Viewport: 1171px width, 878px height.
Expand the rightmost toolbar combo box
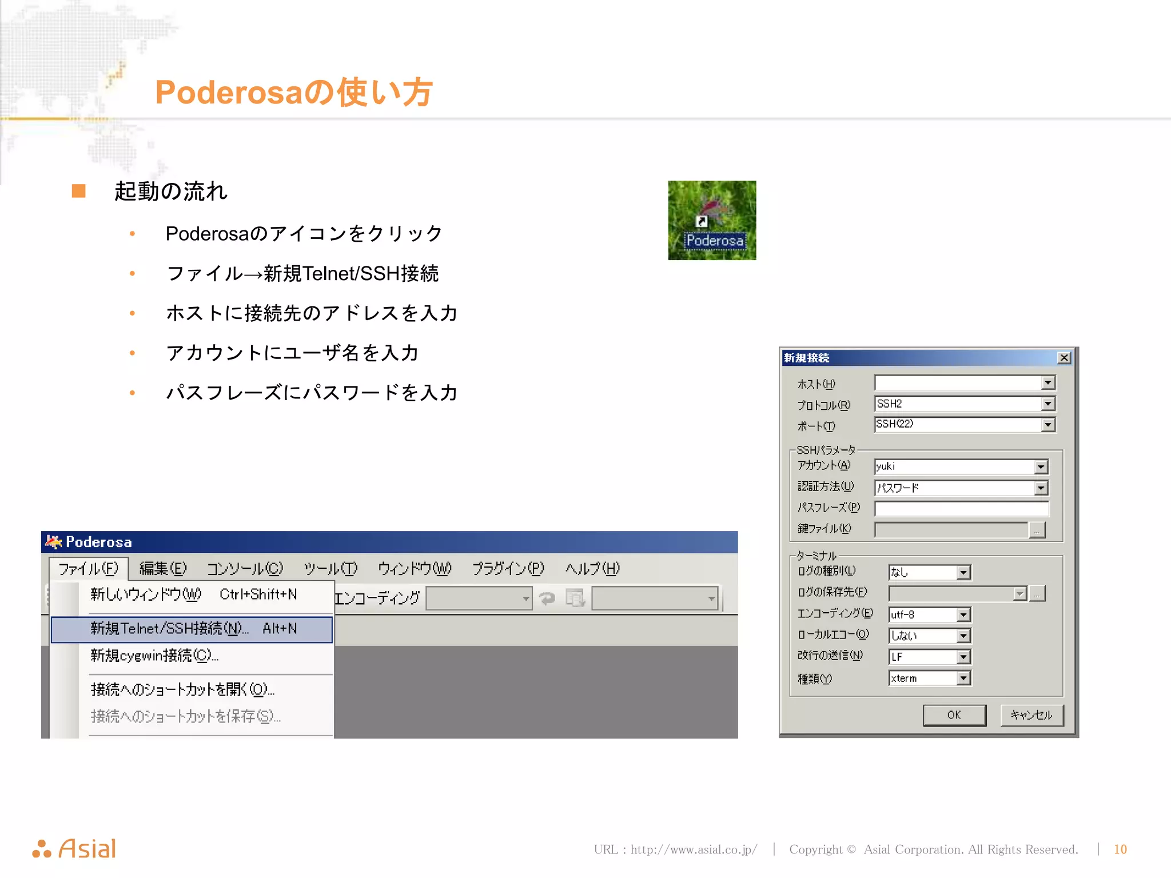pyautogui.click(x=711, y=598)
